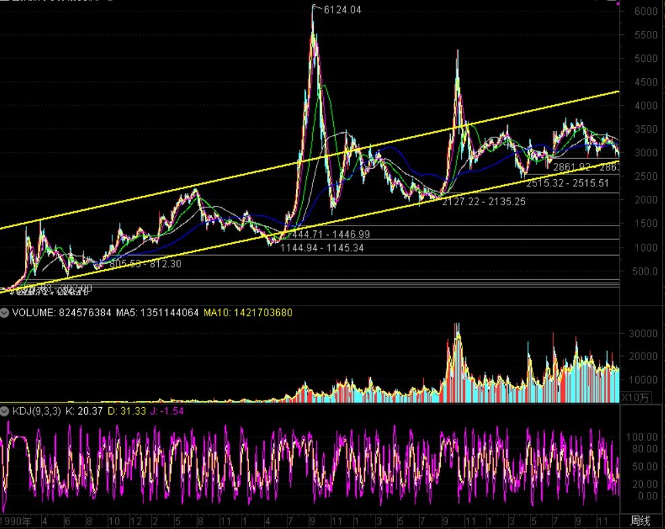Click the 1444.71 - 1446.99 gap label

(328, 234)
